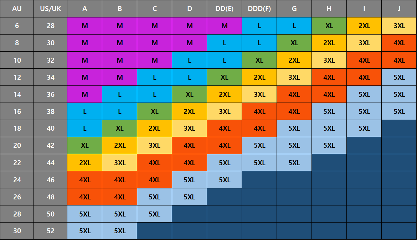Click the J cup column header
The image size is (417, 240).
coord(399,9)
